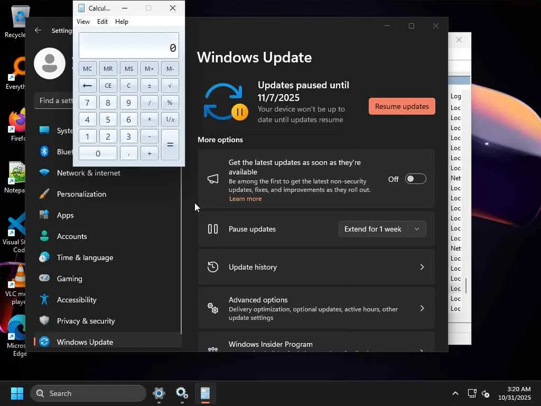Toggle get latest updates switch
541x406 pixels.
pyautogui.click(x=415, y=179)
